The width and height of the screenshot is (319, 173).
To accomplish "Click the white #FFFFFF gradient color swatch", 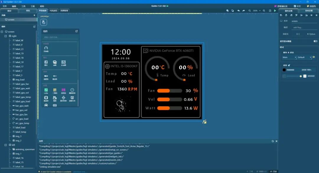I will click(x=305, y=76).
